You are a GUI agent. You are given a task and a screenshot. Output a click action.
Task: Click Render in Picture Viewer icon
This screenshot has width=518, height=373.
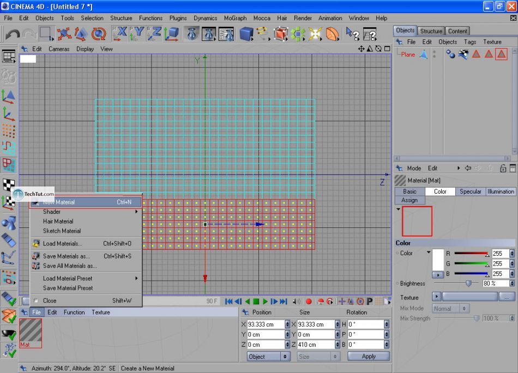point(209,34)
